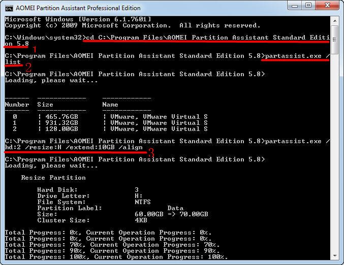This screenshot has width=344, height=265.
Task: Minimize the AOMEI command prompt window
Action: coord(295,6)
